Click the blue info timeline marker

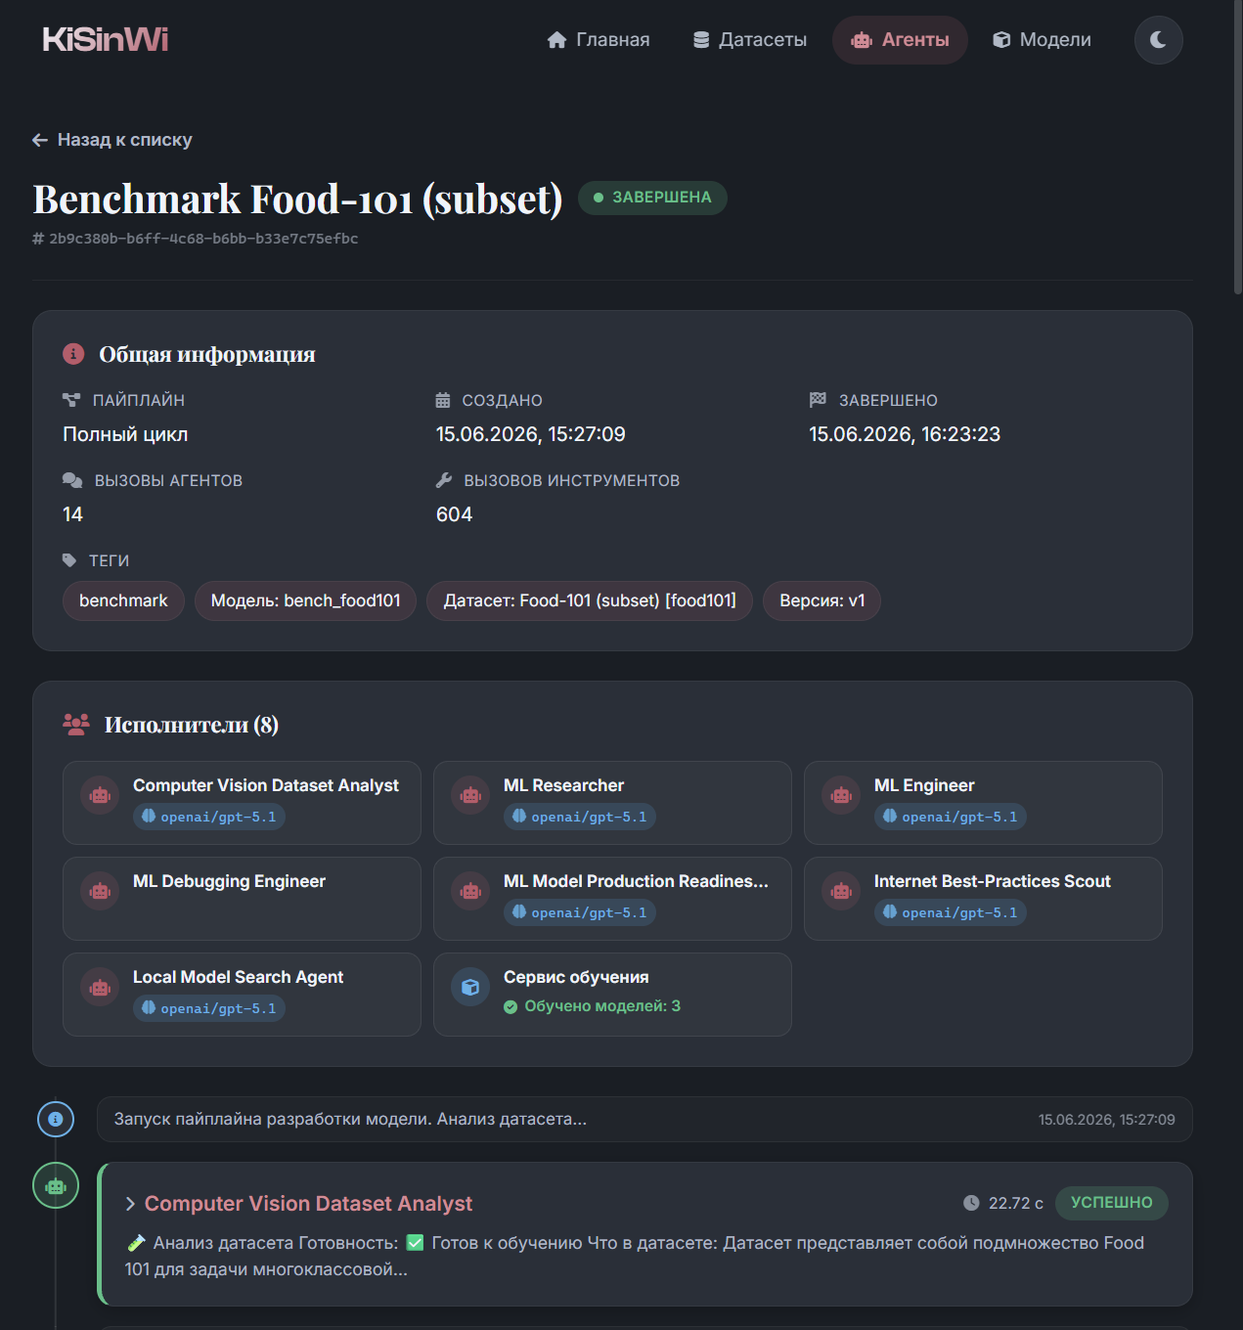coord(56,1119)
